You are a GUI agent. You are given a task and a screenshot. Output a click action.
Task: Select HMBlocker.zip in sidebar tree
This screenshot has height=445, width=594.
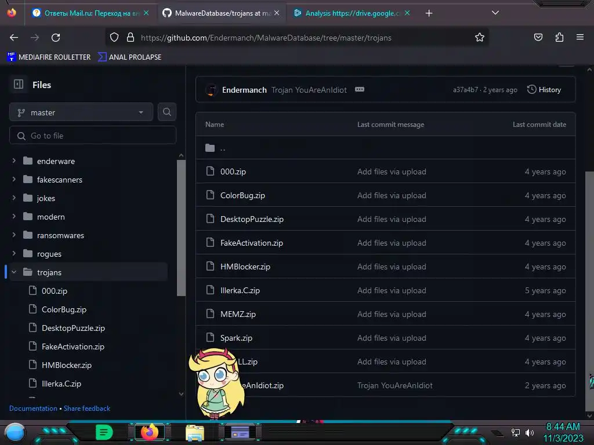click(66, 365)
